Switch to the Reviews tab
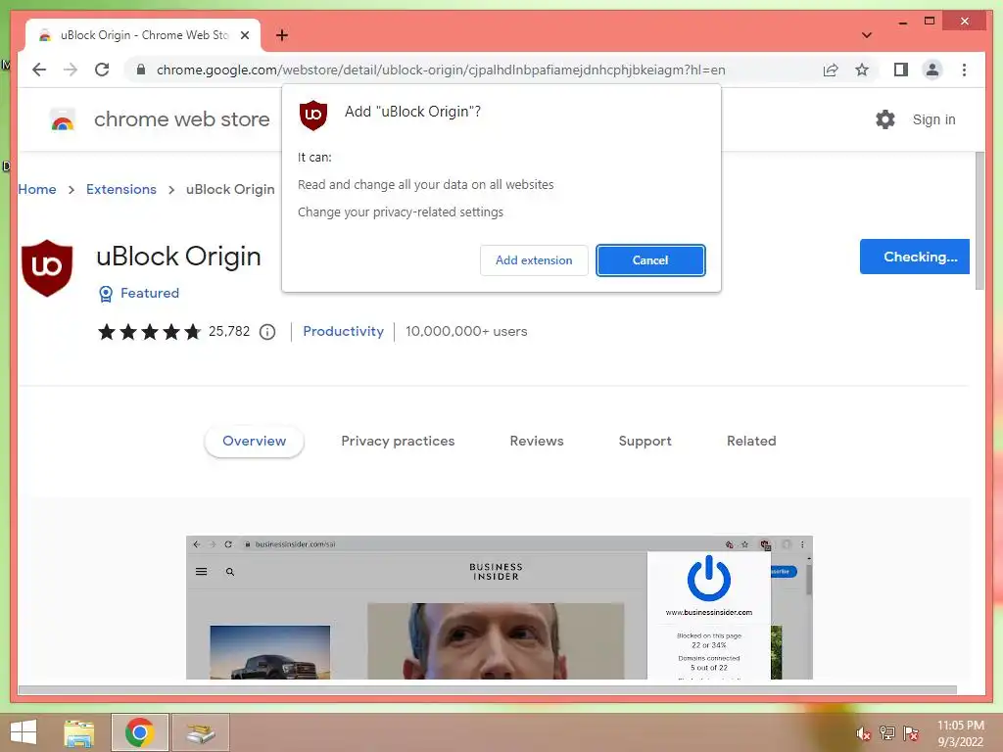 point(537,442)
